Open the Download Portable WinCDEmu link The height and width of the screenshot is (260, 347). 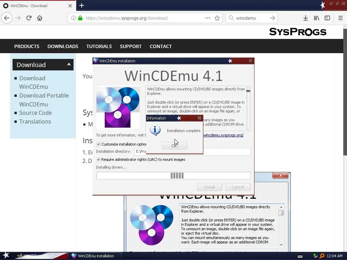[44, 100]
